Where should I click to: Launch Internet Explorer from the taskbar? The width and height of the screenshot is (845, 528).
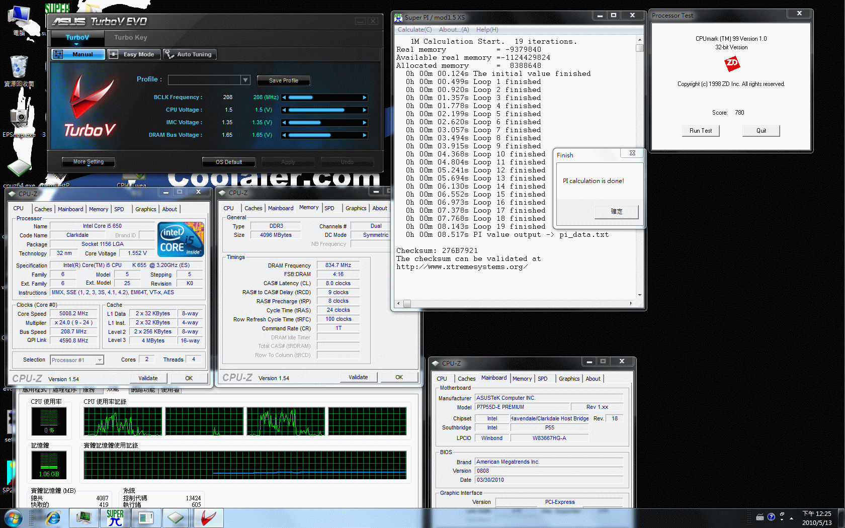pyautogui.click(x=53, y=518)
